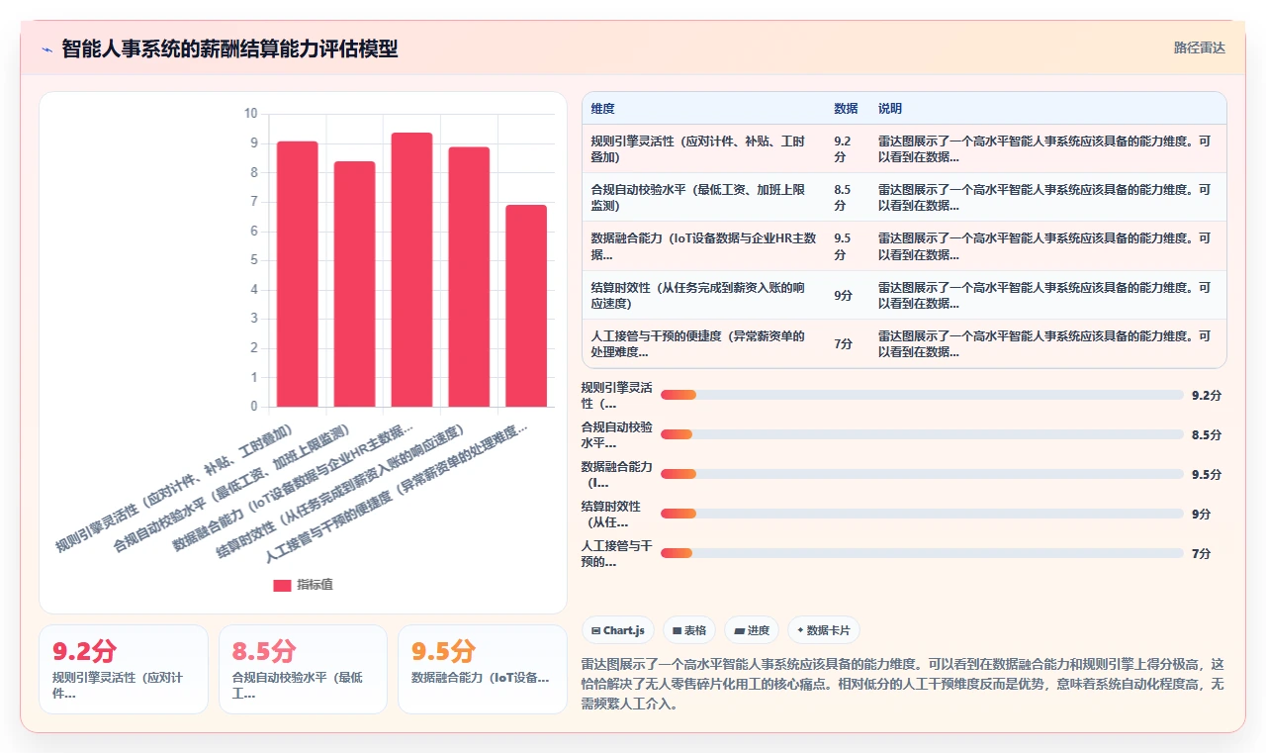Click the 9分 value beside progress bar

point(1202,514)
